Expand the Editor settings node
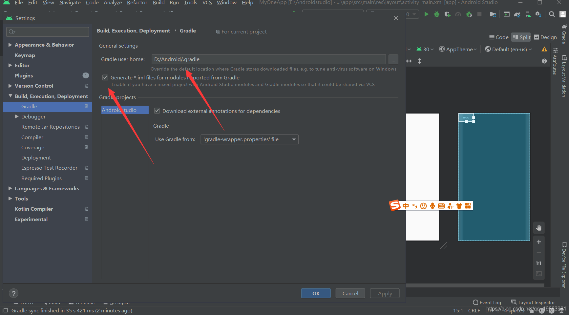The height and width of the screenshot is (315, 569). (x=10, y=65)
